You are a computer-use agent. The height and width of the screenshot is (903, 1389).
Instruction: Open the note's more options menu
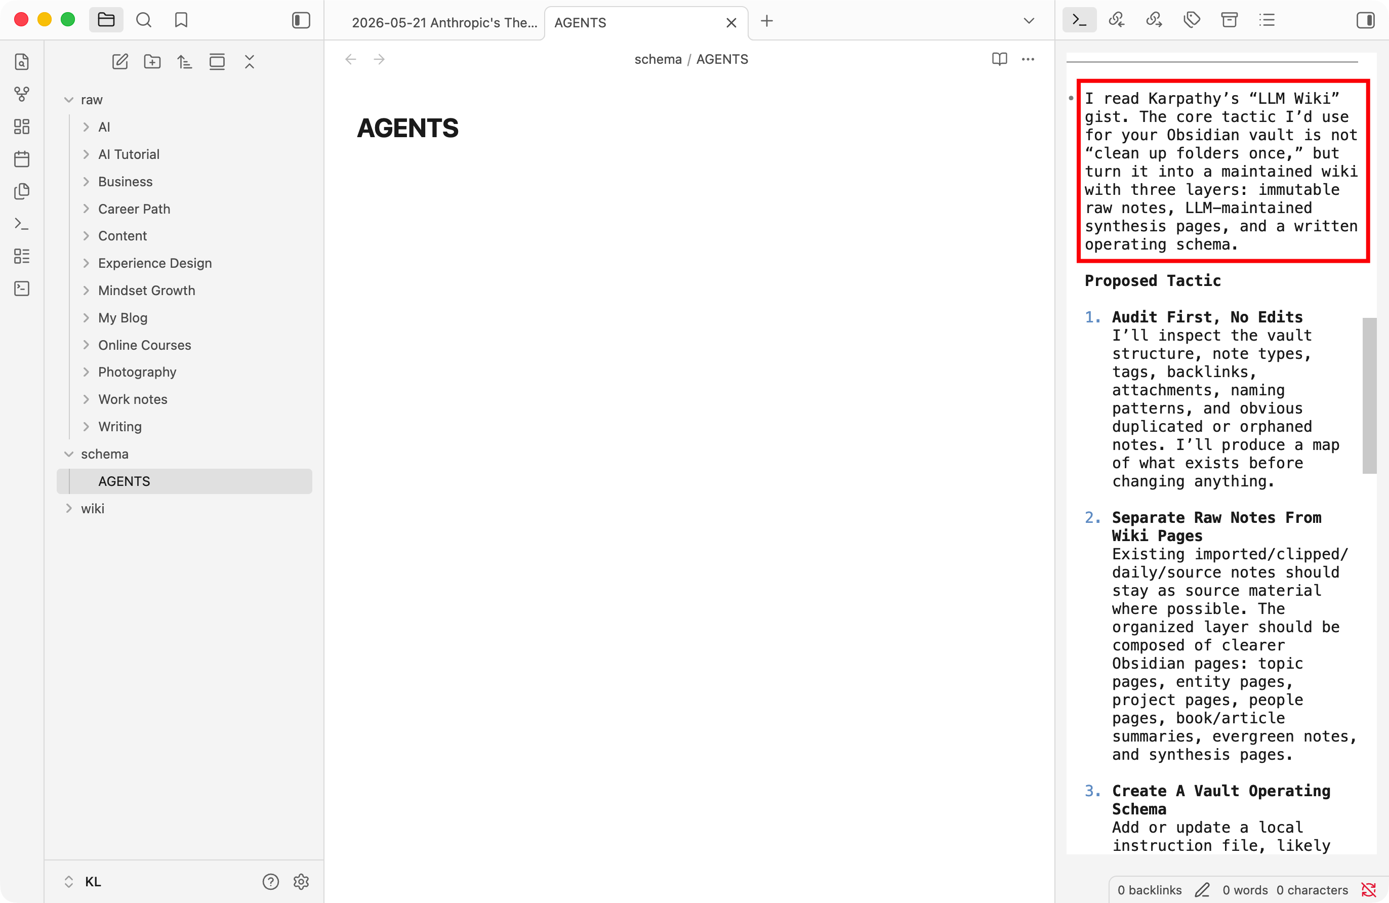[x=1028, y=60]
